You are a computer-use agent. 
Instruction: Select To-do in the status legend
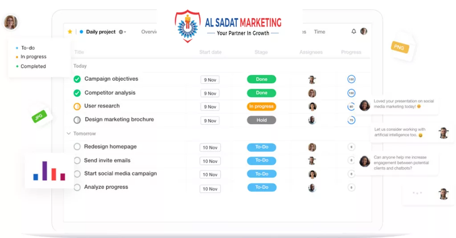tap(28, 48)
